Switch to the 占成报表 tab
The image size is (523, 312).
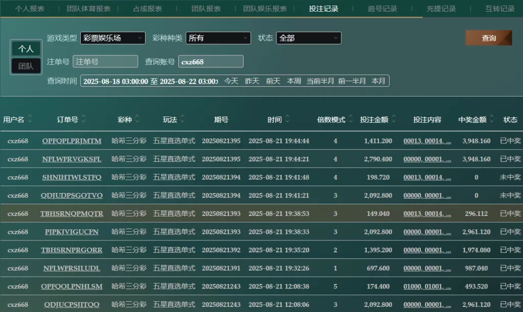[148, 9]
